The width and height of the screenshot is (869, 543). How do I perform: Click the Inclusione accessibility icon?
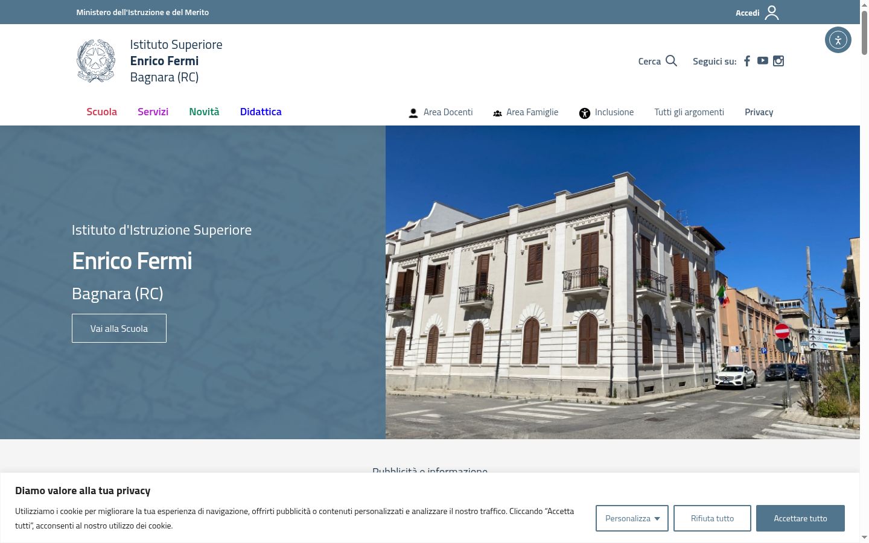pyautogui.click(x=585, y=113)
